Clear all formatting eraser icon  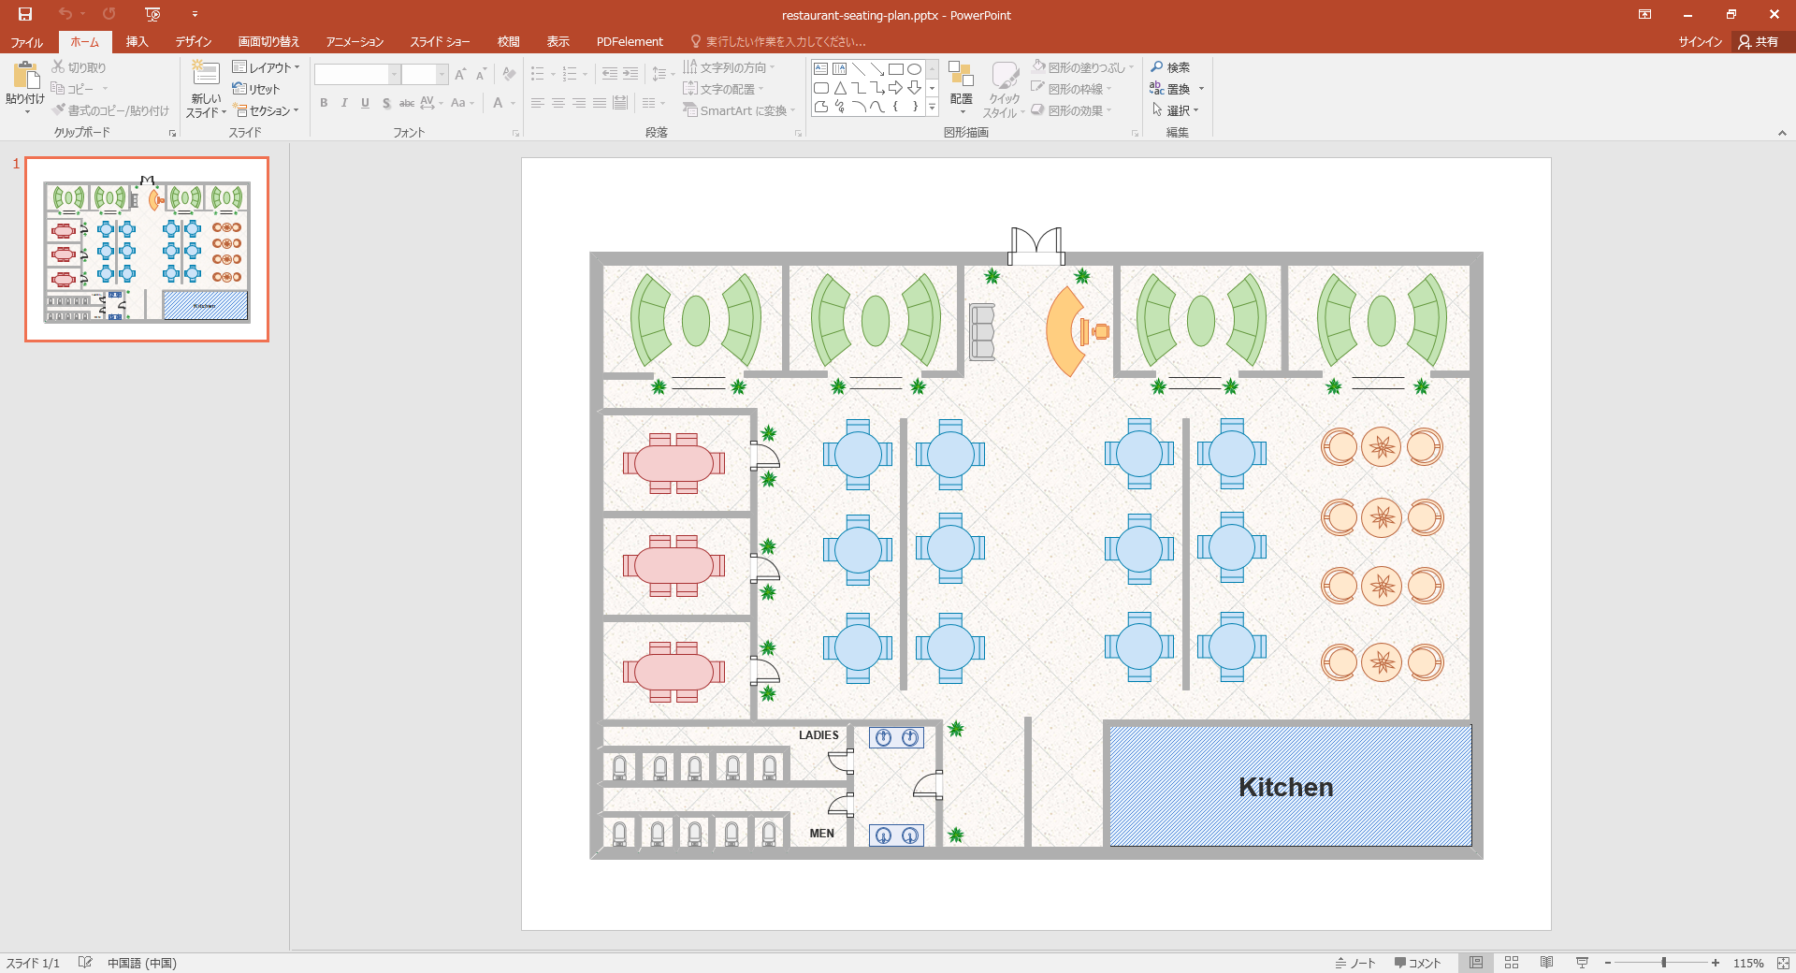pyautogui.click(x=509, y=74)
